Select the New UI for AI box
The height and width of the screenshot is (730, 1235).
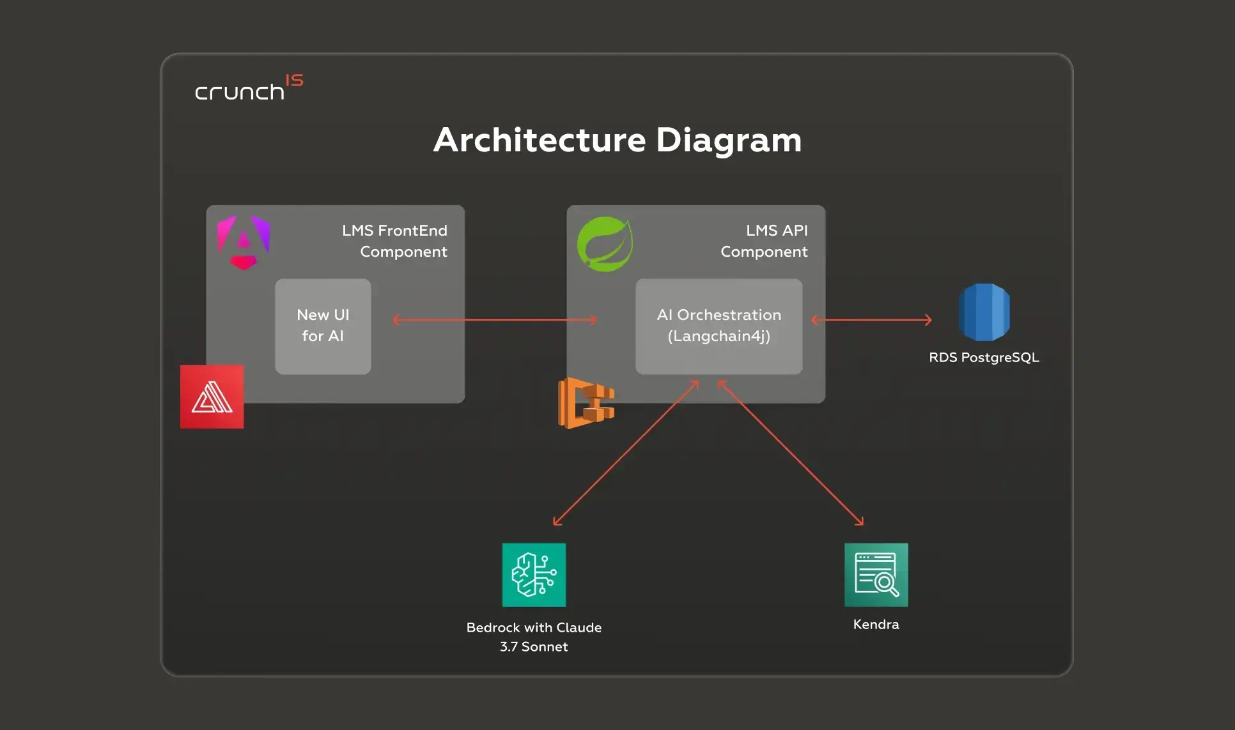pos(323,326)
